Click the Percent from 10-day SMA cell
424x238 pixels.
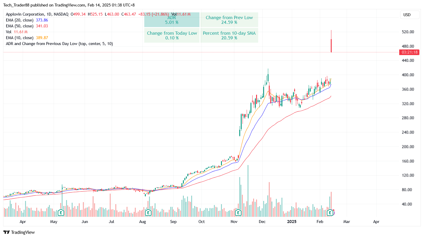pyautogui.click(x=229, y=35)
